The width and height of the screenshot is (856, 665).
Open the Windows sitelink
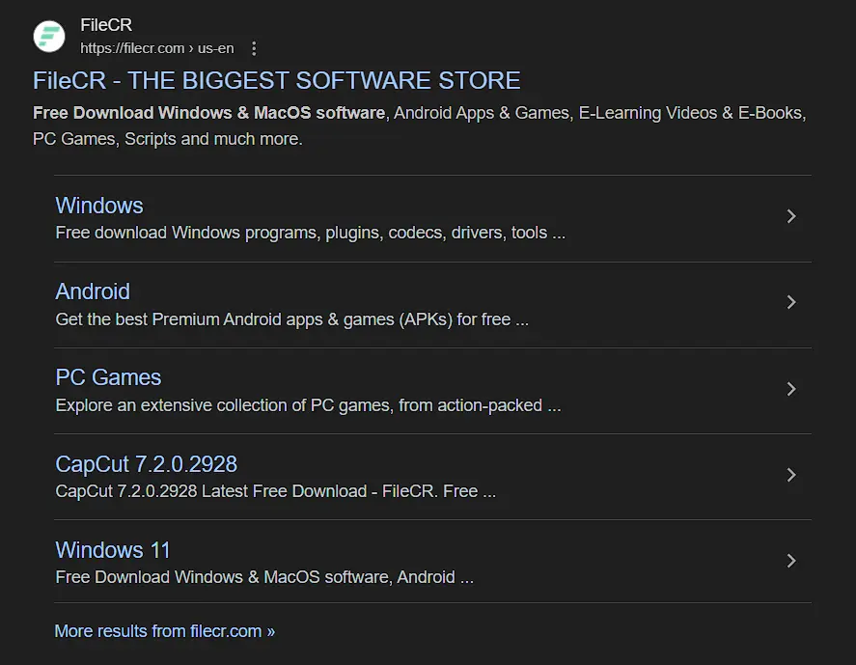[x=99, y=206]
